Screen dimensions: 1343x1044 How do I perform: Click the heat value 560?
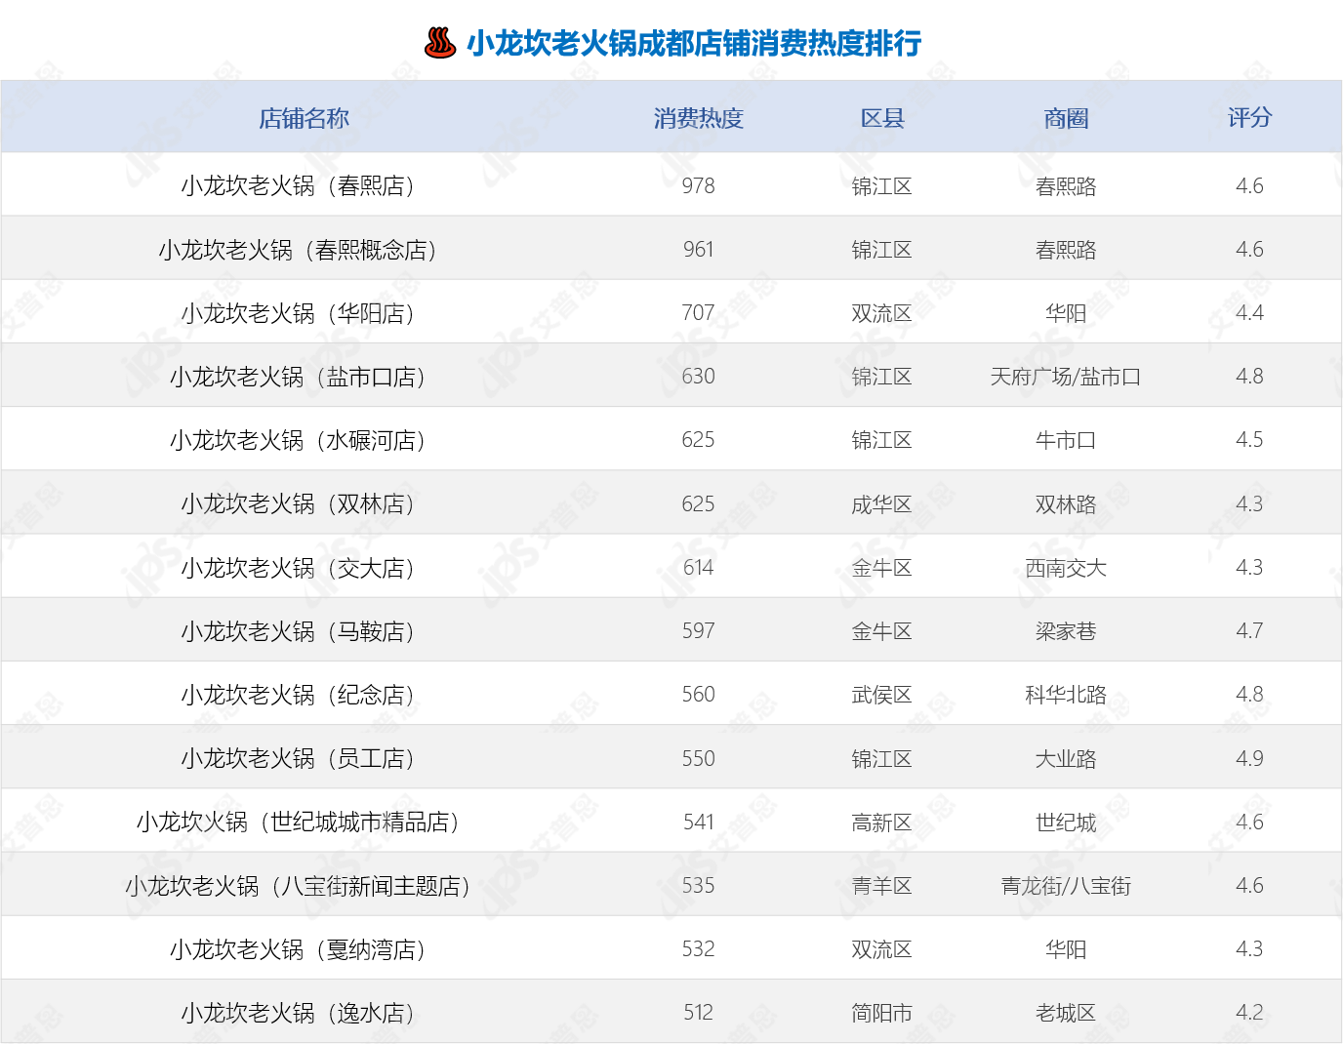click(699, 694)
